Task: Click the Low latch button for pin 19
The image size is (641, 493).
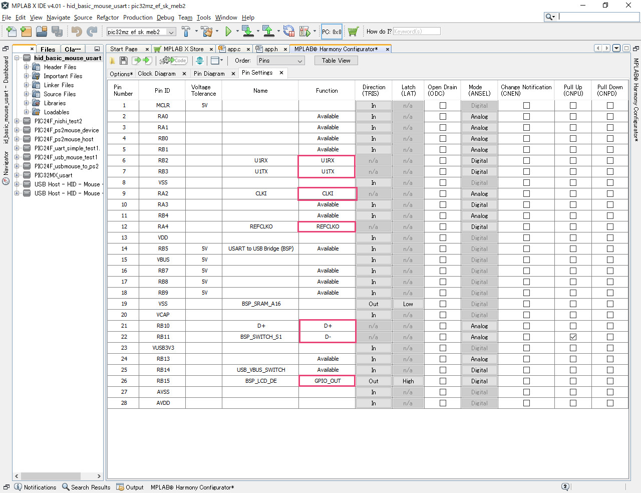Action: [408, 304]
